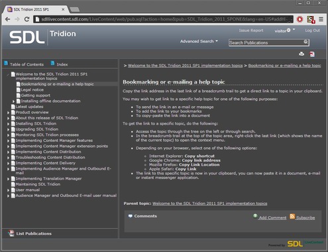Click the Subscribe RSS feed icon

pos(292,216)
